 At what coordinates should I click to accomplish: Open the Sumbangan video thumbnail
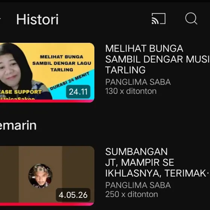point(47,176)
